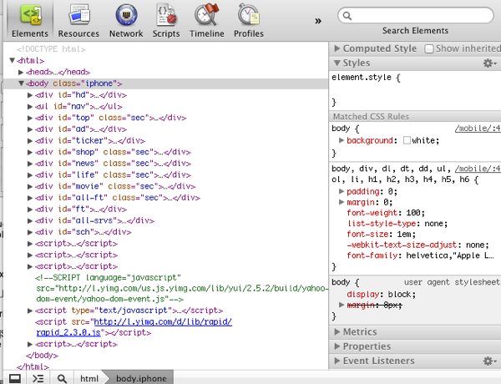This screenshot has width=501, height=384.
Task: Expand div id="news" node
Action: (x=30, y=164)
